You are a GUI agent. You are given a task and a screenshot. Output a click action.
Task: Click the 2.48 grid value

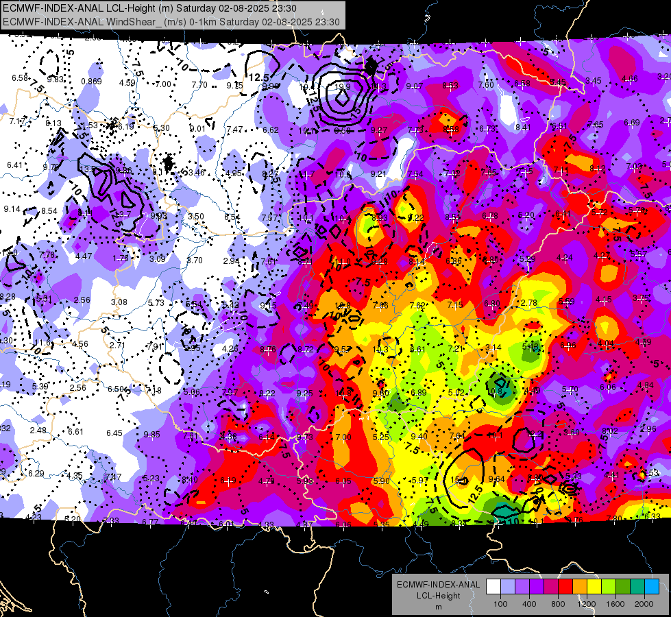tap(38, 430)
